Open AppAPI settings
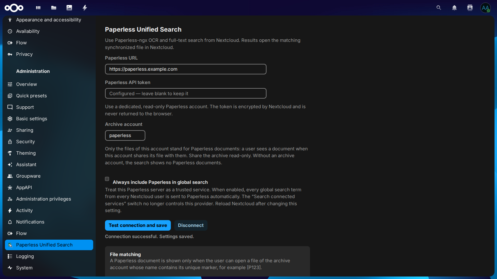Image resolution: width=497 pixels, height=279 pixels. click(49, 188)
